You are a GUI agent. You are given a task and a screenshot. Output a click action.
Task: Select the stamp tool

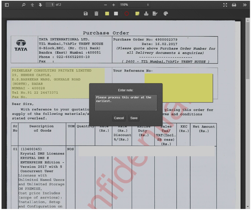[x=146, y=14]
